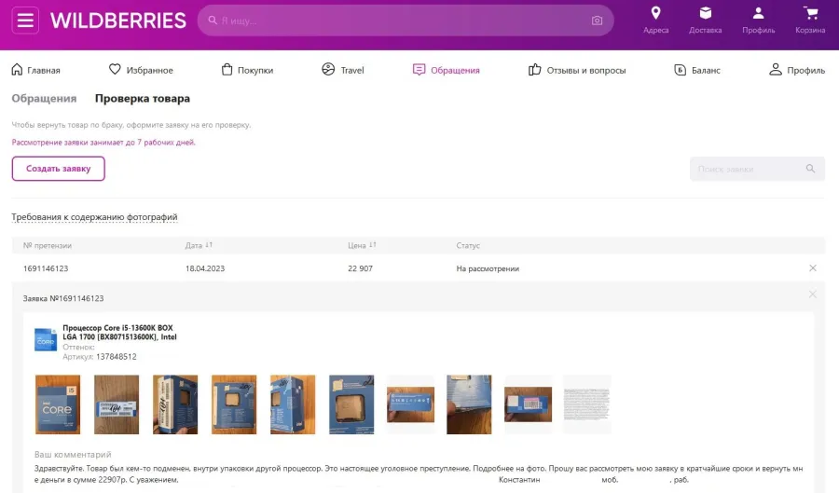Screen dimensions: 839x493
Task: Click the search icon in Поиск заявки
Action: 811,169
